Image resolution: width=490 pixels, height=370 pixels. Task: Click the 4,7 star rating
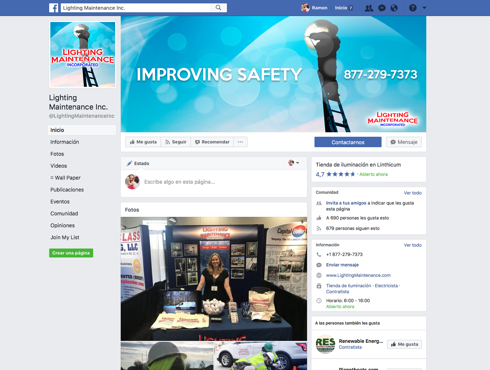[x=335, y=174]
